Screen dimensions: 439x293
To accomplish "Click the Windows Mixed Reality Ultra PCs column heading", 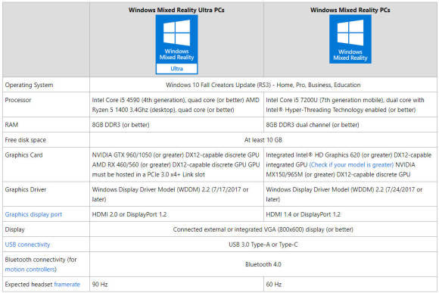I will click(176, 10).
